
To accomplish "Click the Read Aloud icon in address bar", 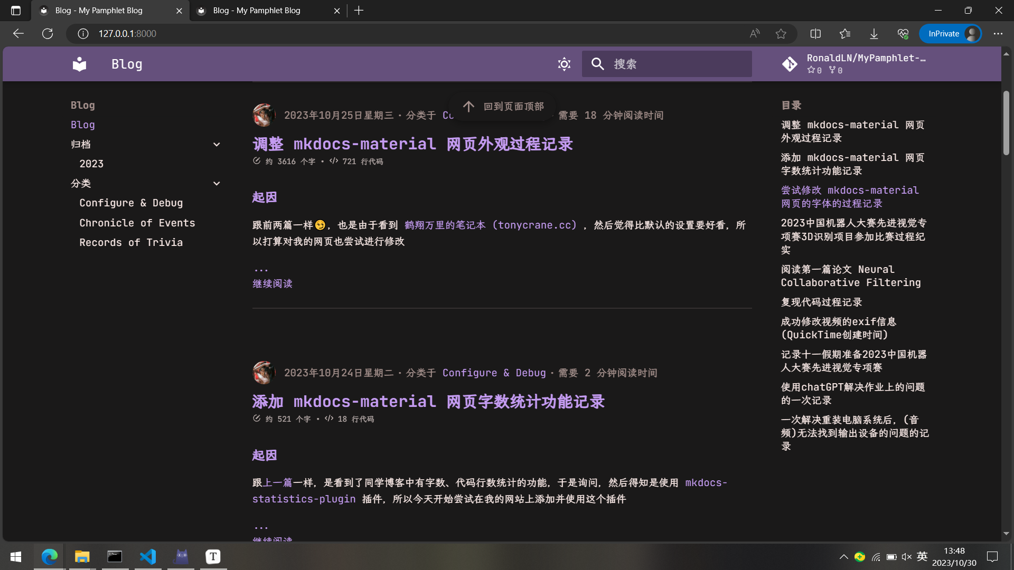I will coord(755,34).
